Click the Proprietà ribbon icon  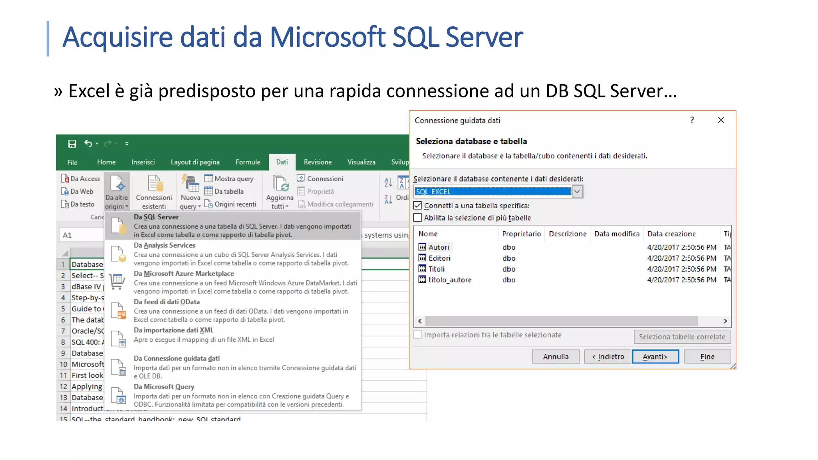(x=301, y=191)
